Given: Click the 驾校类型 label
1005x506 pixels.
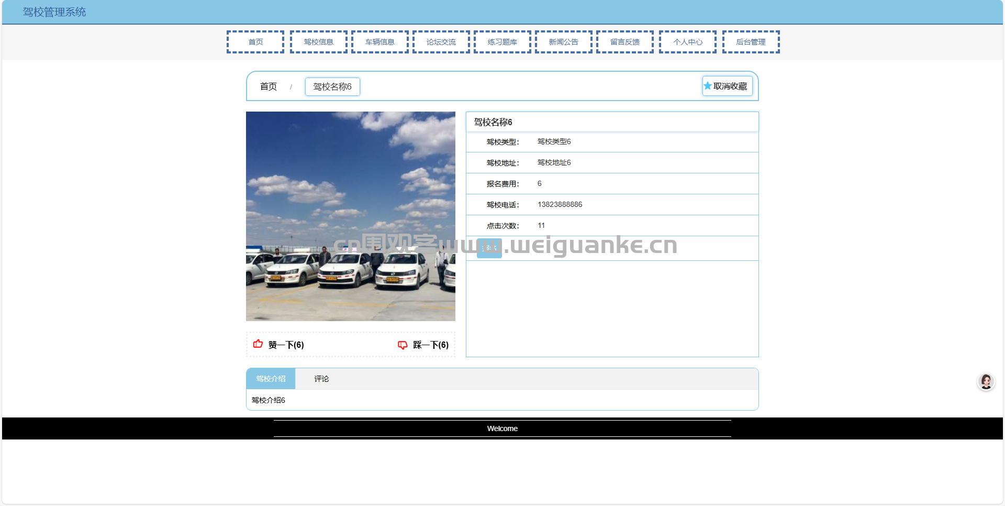Looking at the screenshot, I should 502,142.
